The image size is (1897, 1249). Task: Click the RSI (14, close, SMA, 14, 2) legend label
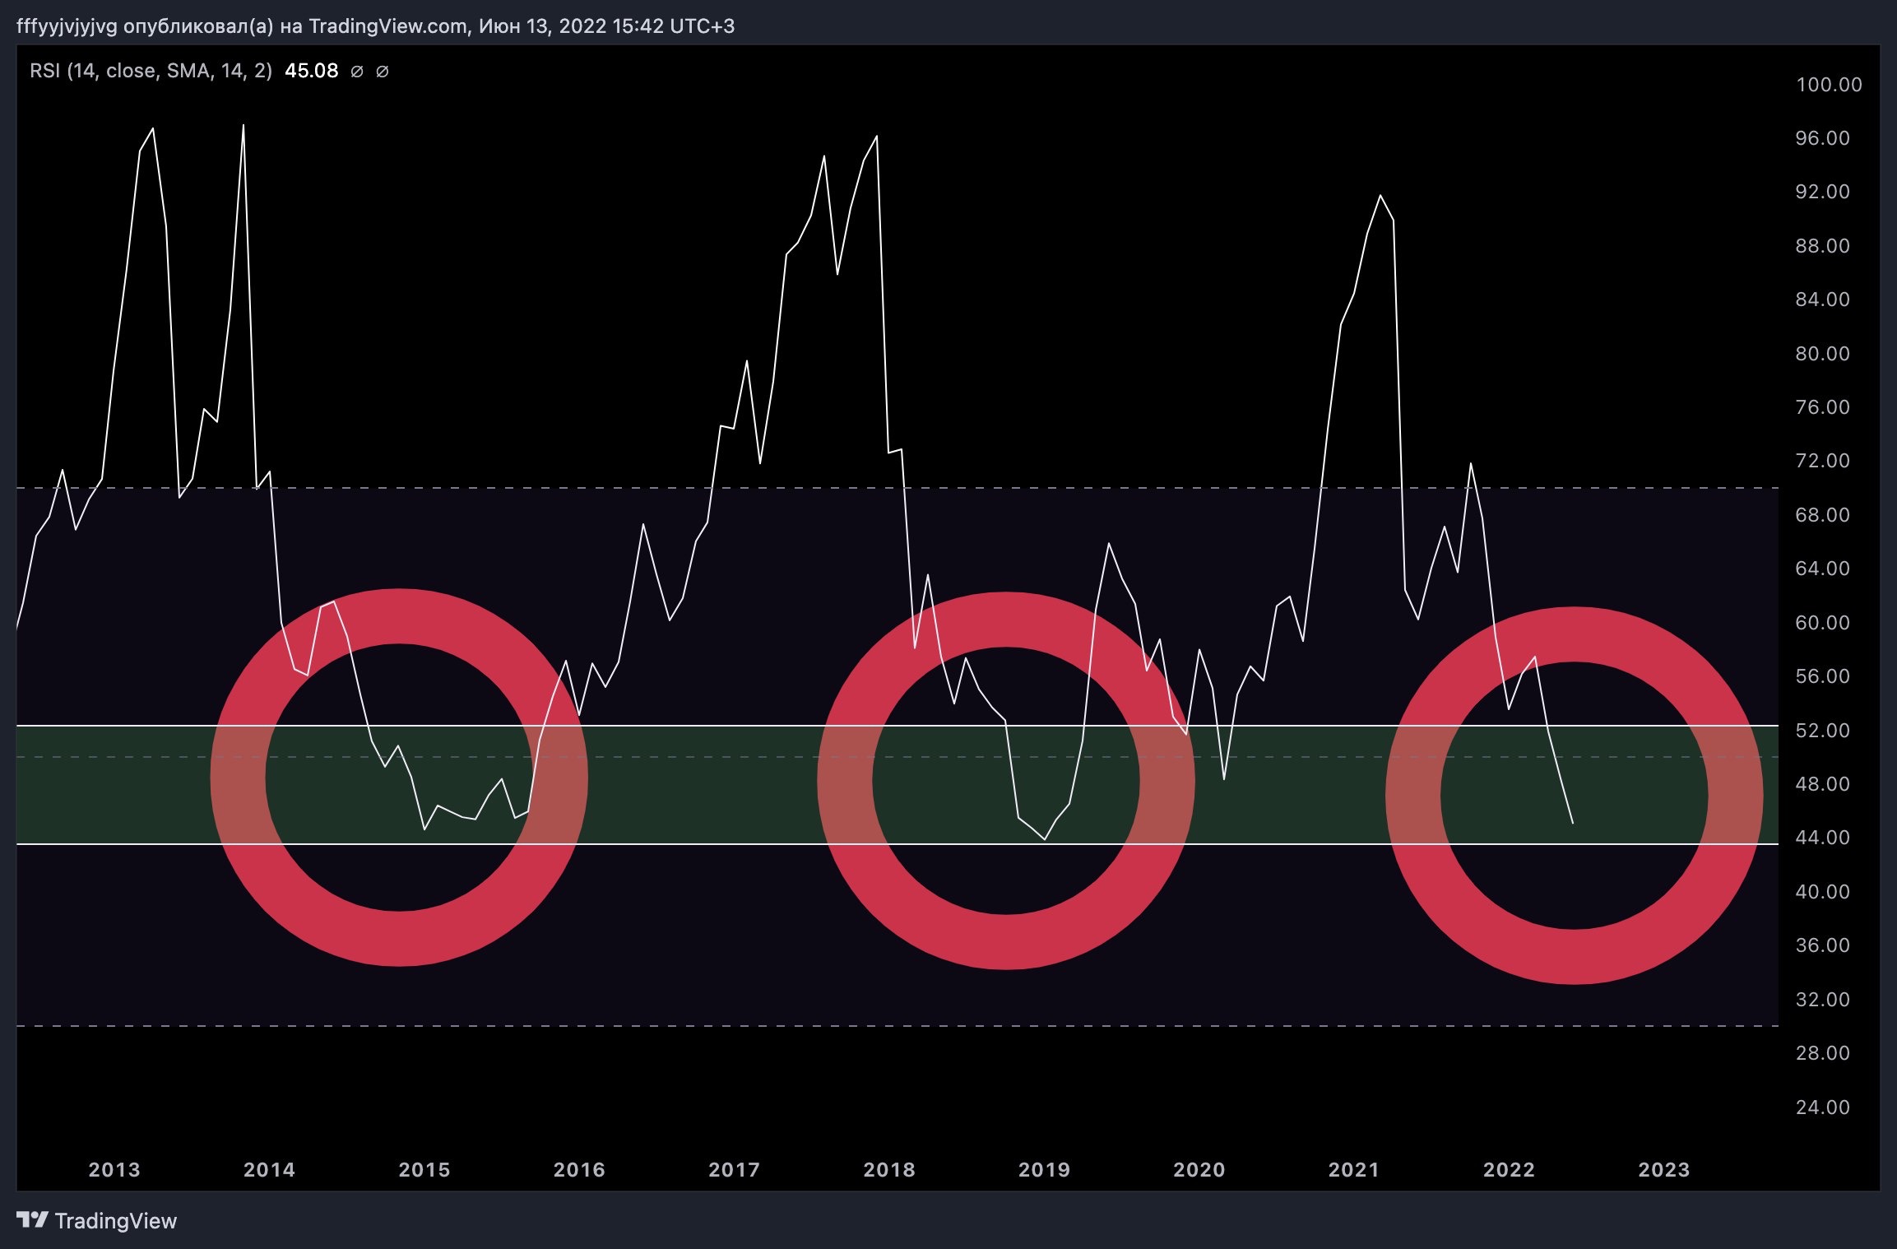(151, 71)
